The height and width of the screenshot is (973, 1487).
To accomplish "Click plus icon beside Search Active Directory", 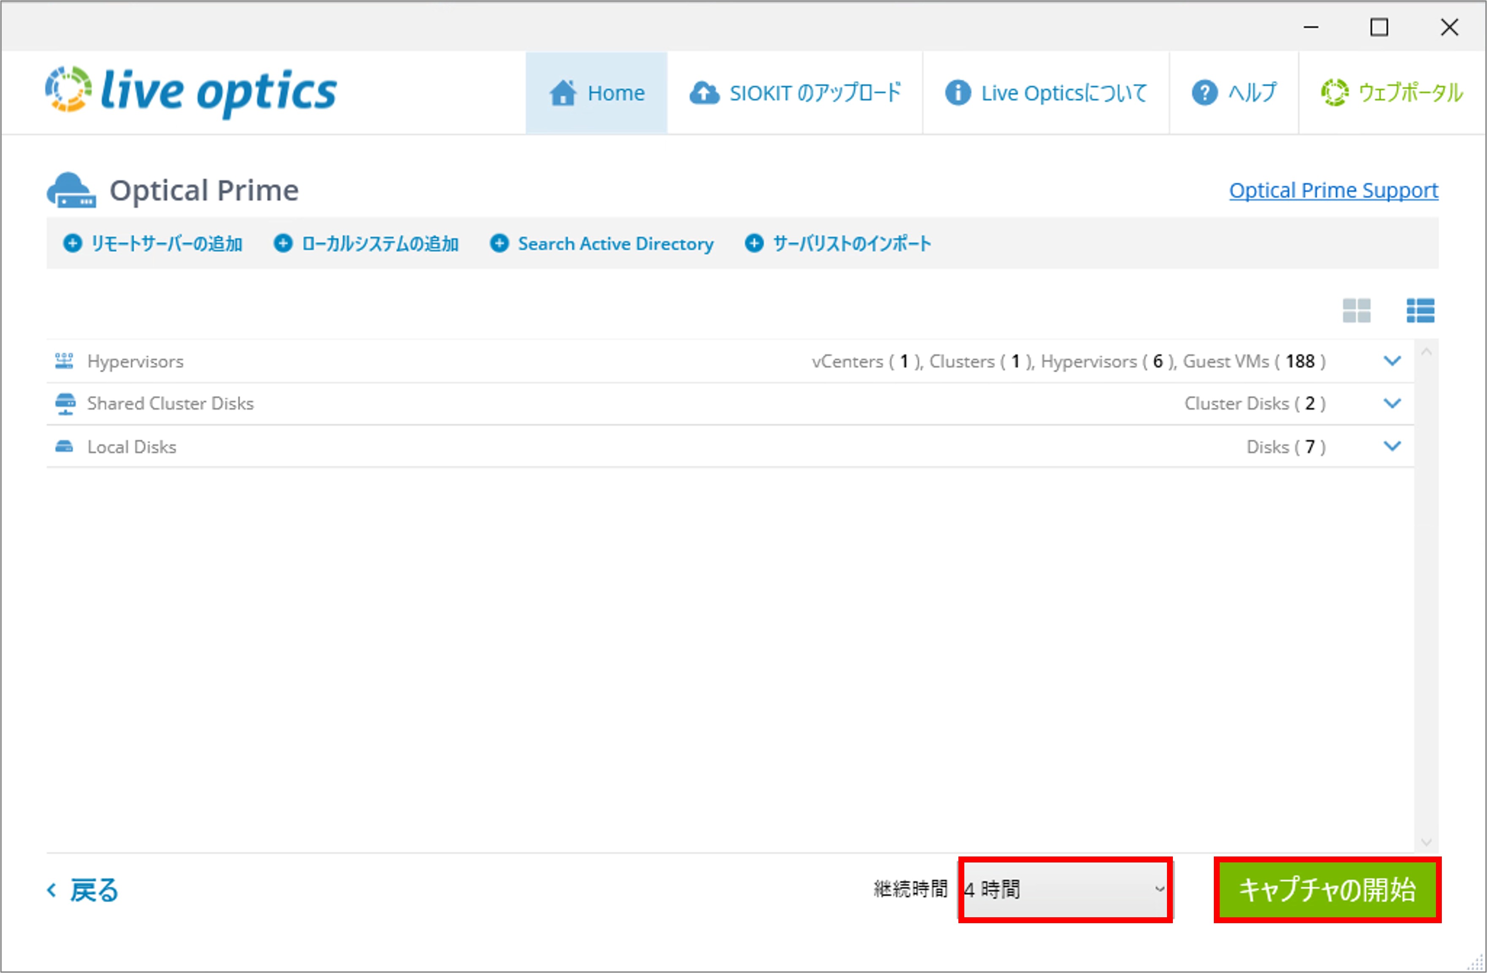I will (499, 243).
